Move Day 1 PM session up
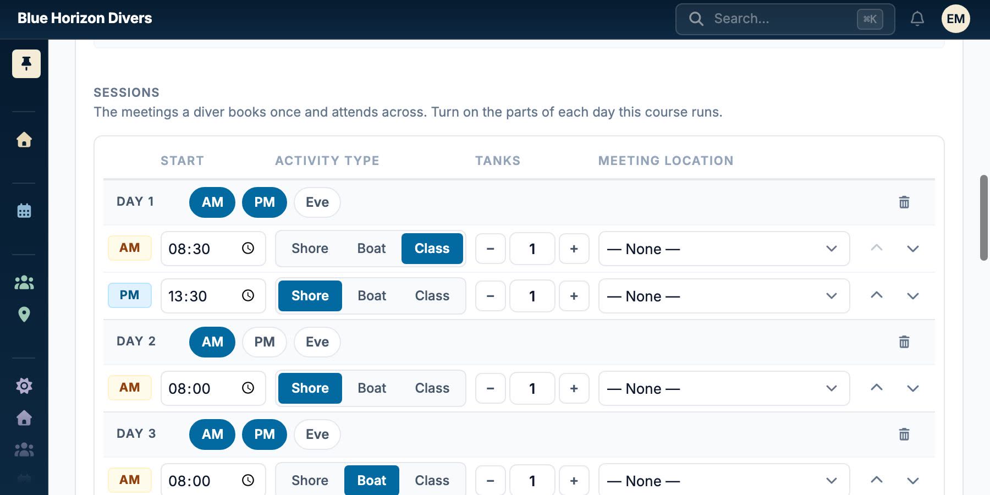The image size is (990, 495). (877, 295)
